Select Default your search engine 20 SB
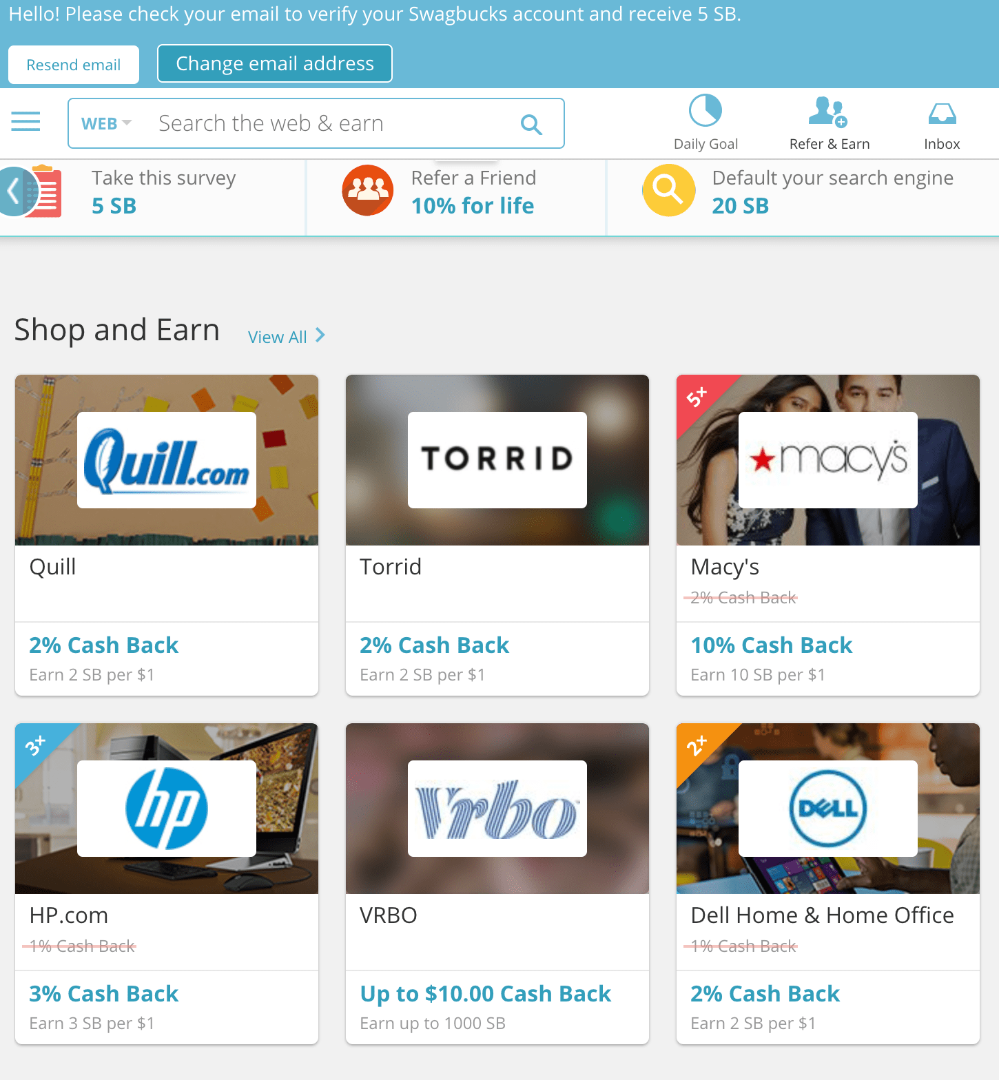This screenshot has height=1080, width=999. pos(832,191)
